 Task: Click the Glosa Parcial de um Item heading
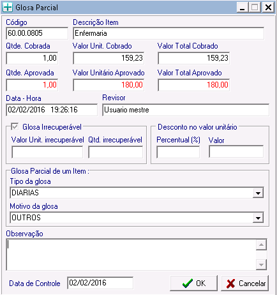(50, 171)
